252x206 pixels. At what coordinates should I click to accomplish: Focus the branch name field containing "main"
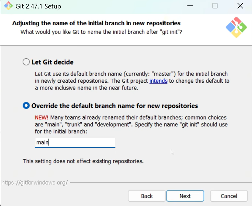pos(75,142)
